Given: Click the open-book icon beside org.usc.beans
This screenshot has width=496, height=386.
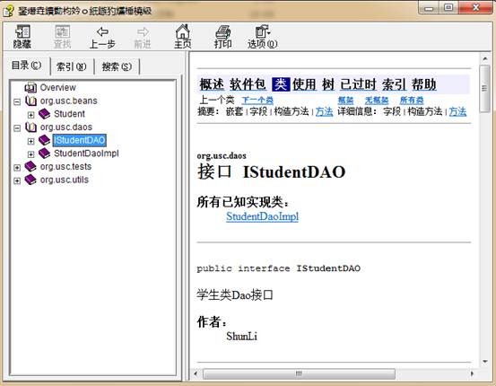Looking at the screenshot, I should tap(31, 101).
